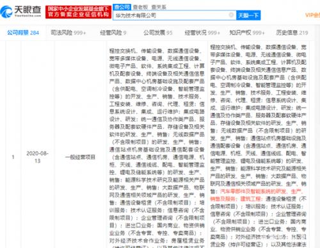Select the 查关系 search tab

click(x=159, y=7)
